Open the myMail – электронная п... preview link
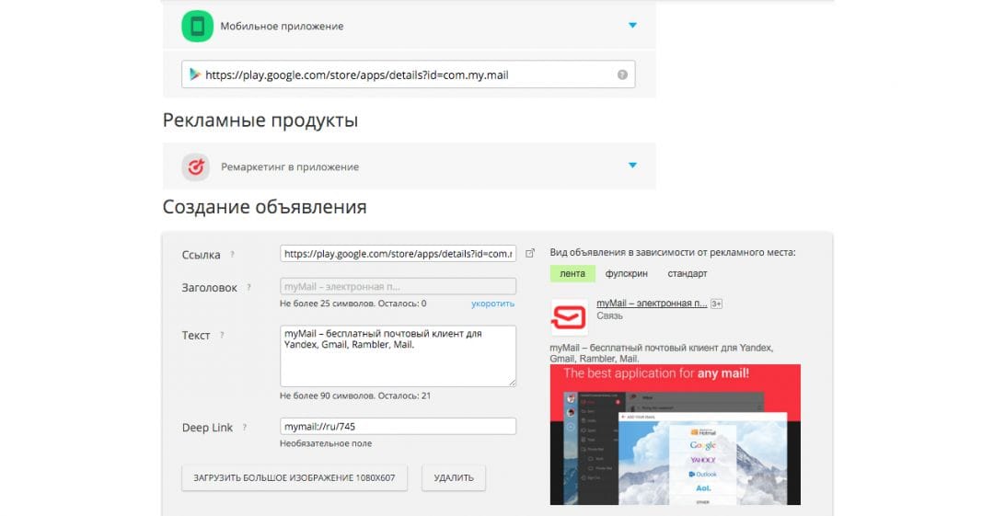Viewport: 994px width, 516px height. pos(652,303)
